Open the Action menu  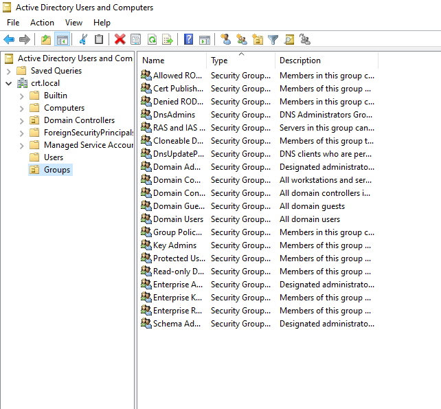tap(42, 23)
